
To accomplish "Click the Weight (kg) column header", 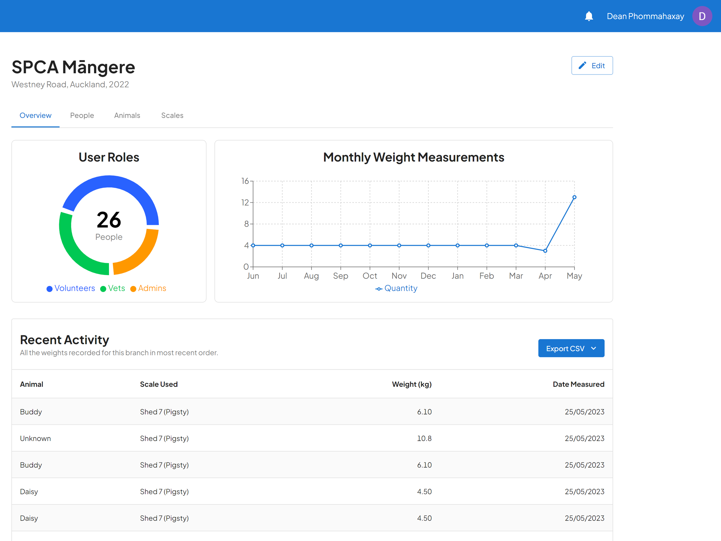I will (412, 384).
